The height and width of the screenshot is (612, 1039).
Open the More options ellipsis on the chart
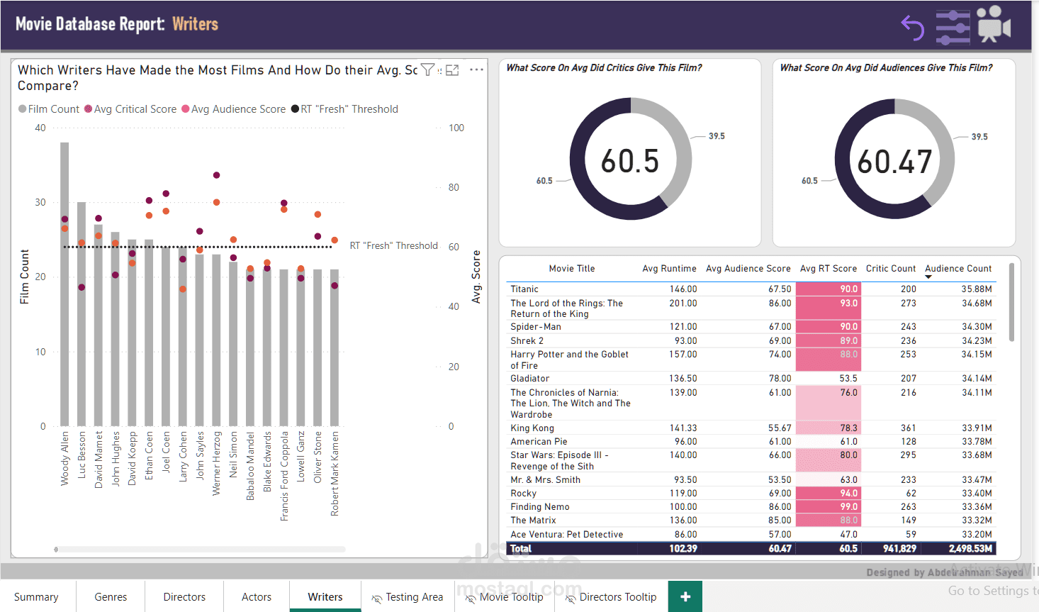pyautogui.click(x=476, y=69)
